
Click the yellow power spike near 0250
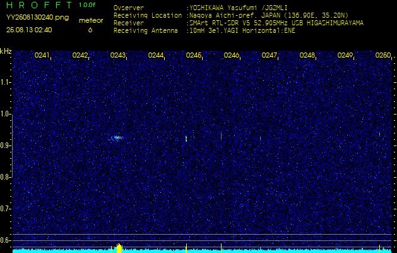pos(379,249)
